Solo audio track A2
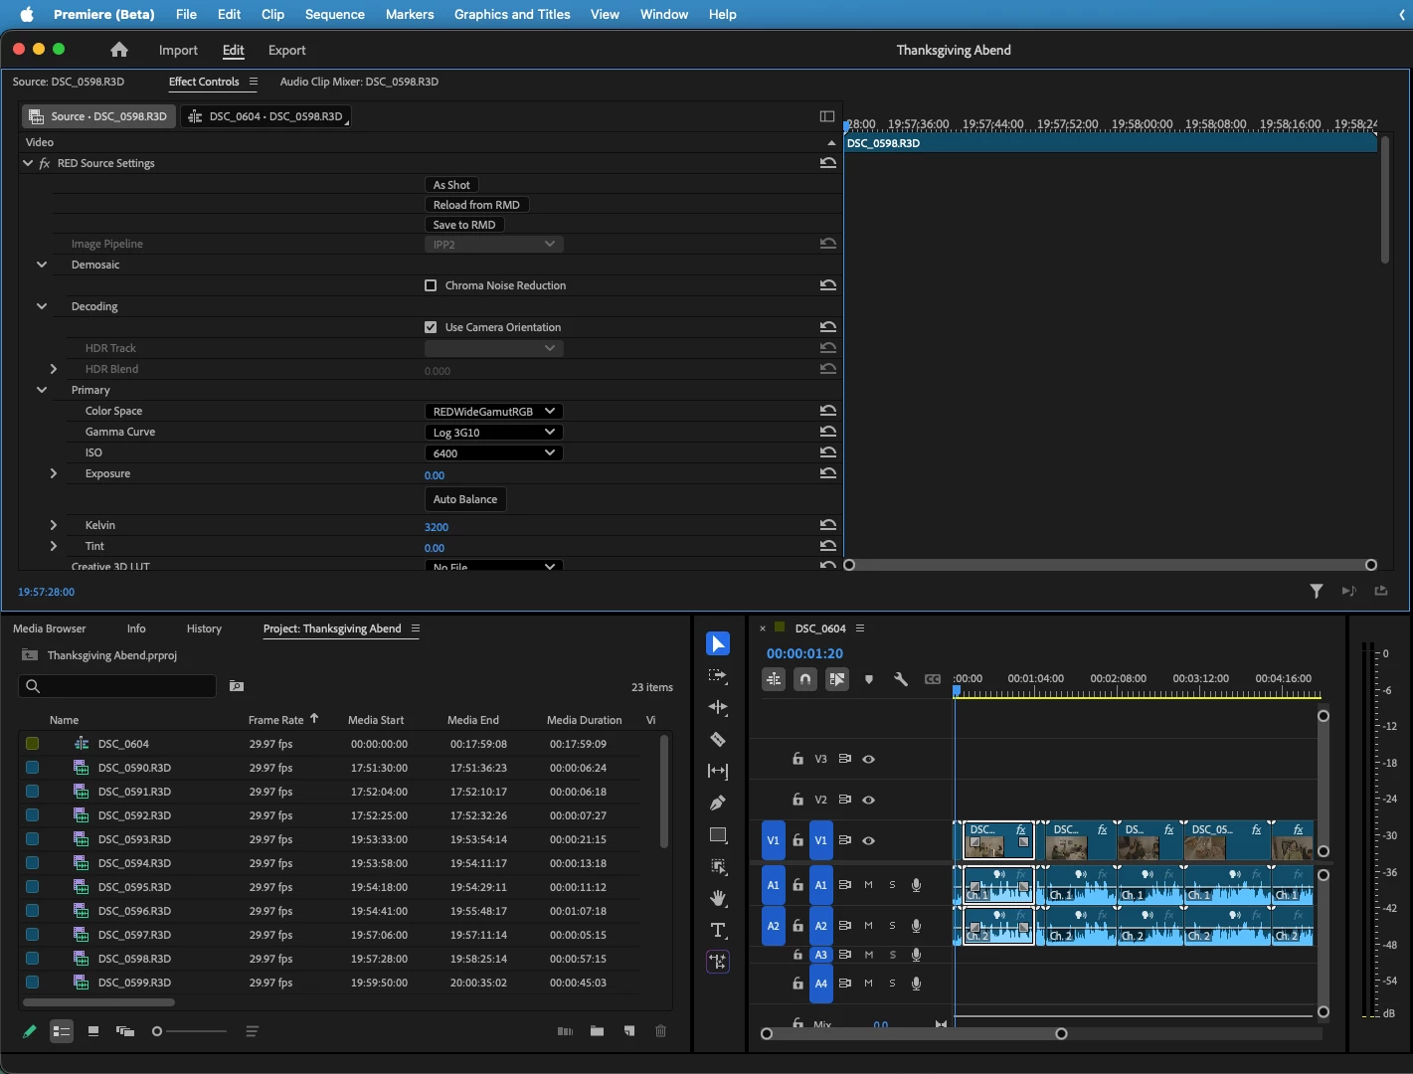1413x1074 pixels. (x=893, y=926)
